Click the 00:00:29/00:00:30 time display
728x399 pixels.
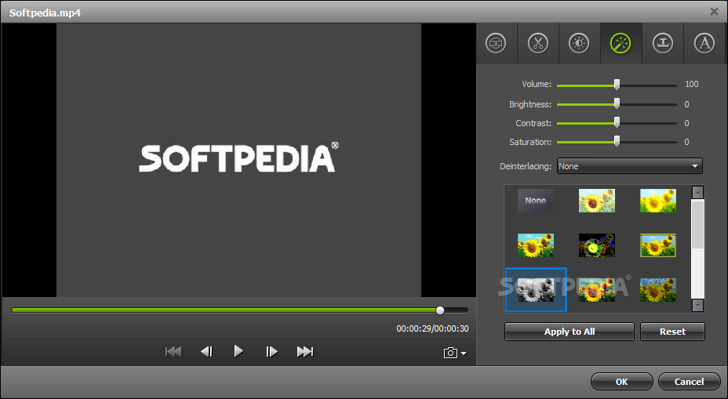[432, 328]
